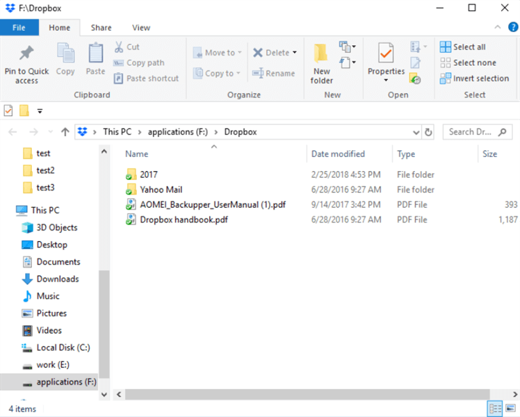Click the Rename button
Screen dimensions: 520x417
click(274, 73)
